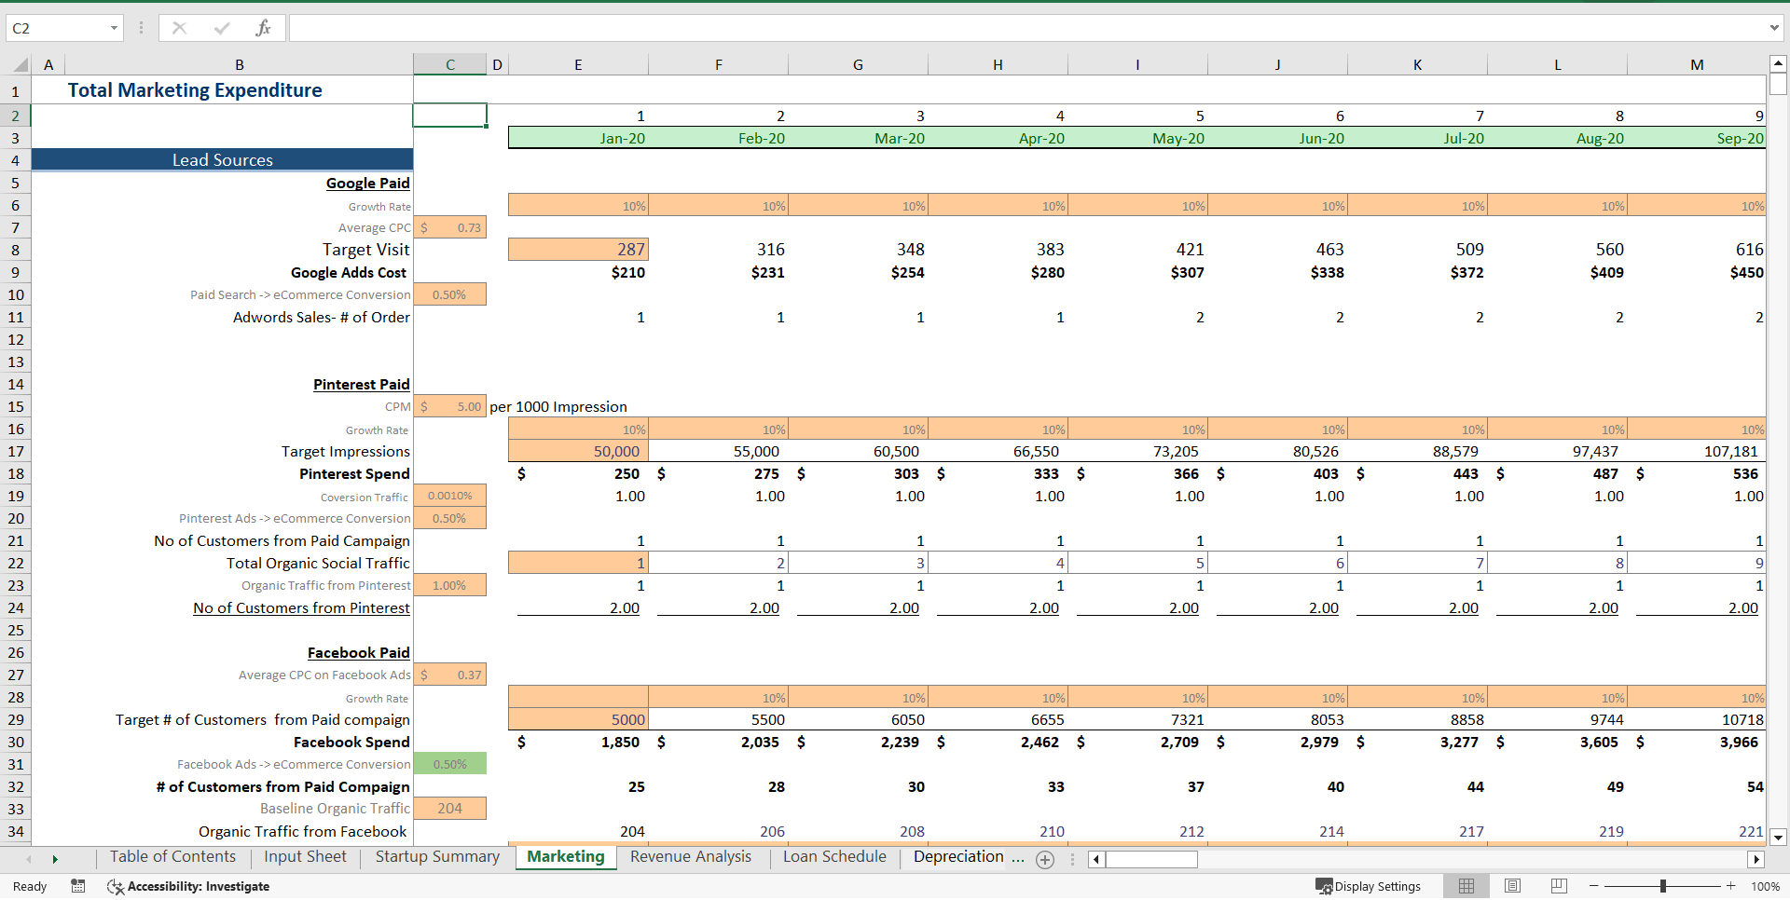Screen dimensions: 1790x900
Task: Click the zoom in plus icon
Action: point(1730,886)
